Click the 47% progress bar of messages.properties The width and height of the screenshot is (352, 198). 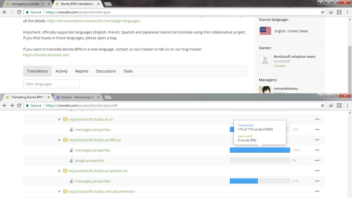pyautogui.click(x=260, y=181)
